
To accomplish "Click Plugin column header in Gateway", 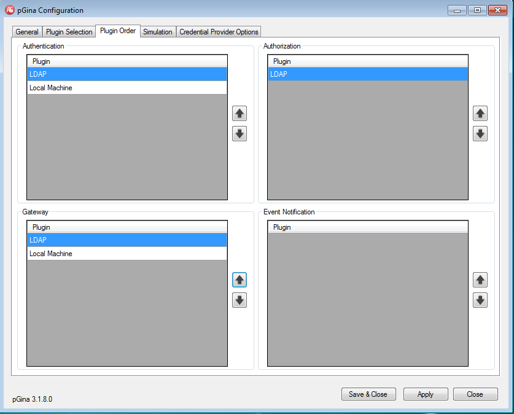I will click(127, 227).
